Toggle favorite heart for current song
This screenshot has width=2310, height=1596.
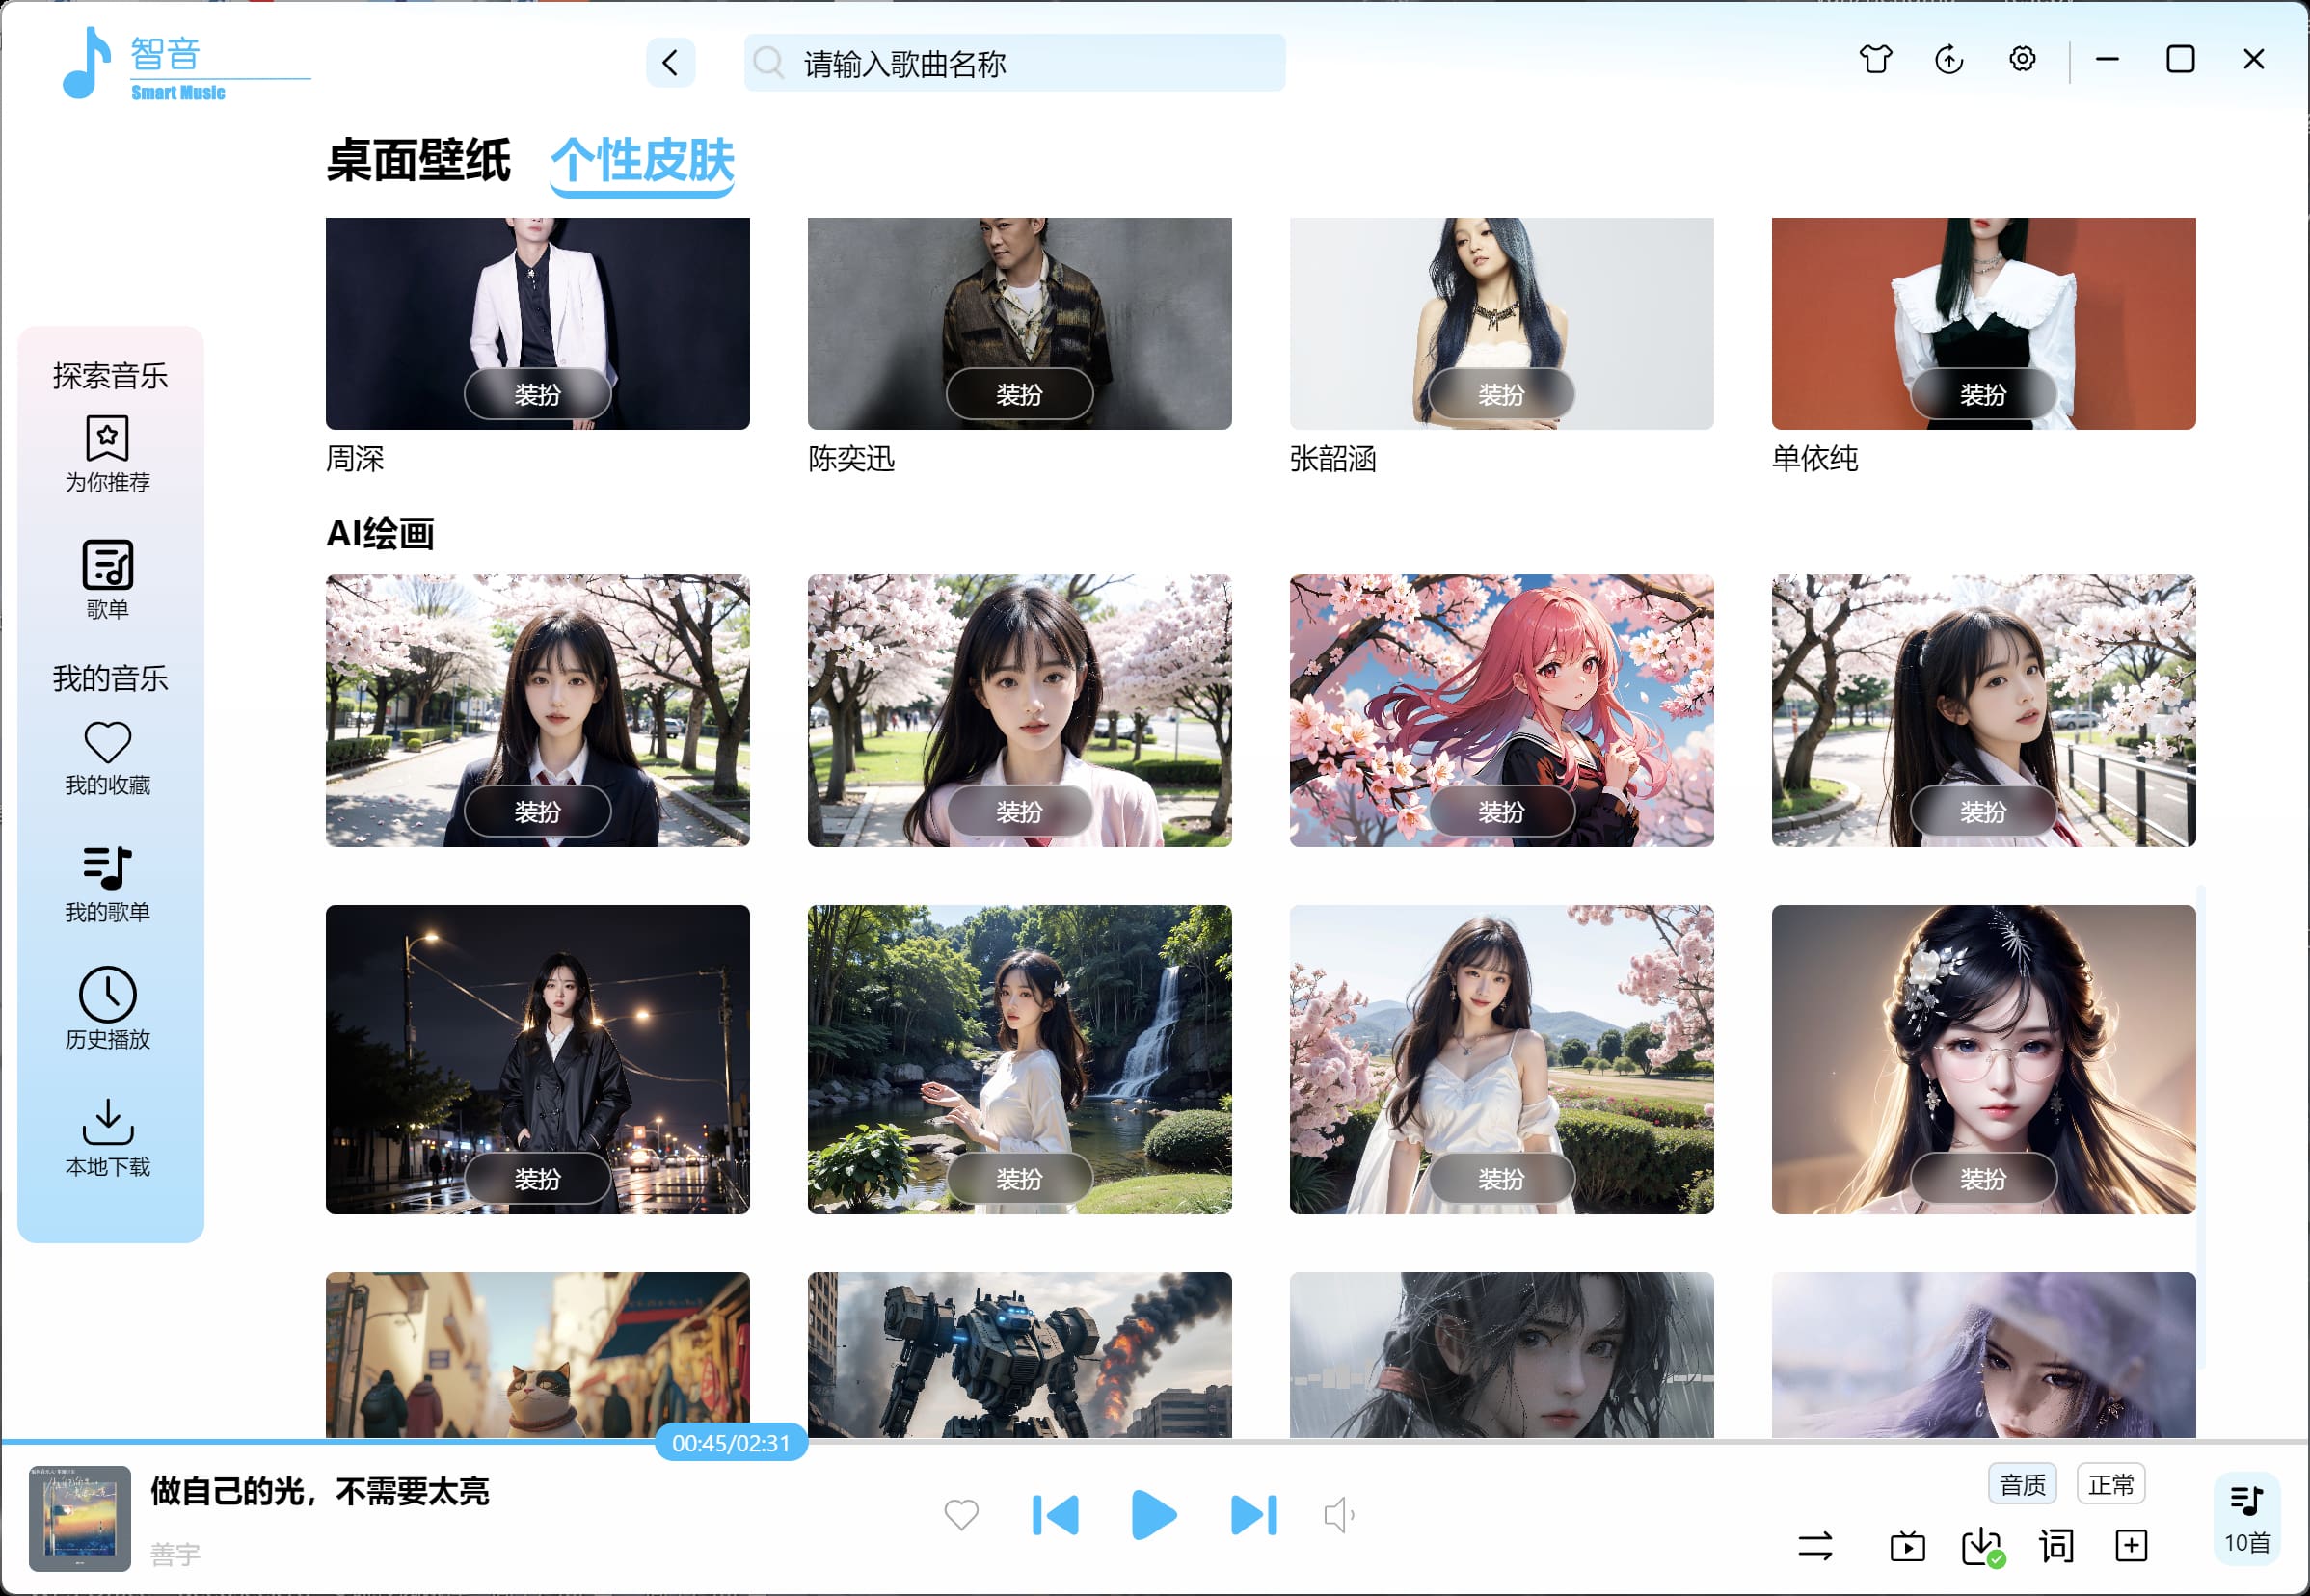pos(961,1515)
